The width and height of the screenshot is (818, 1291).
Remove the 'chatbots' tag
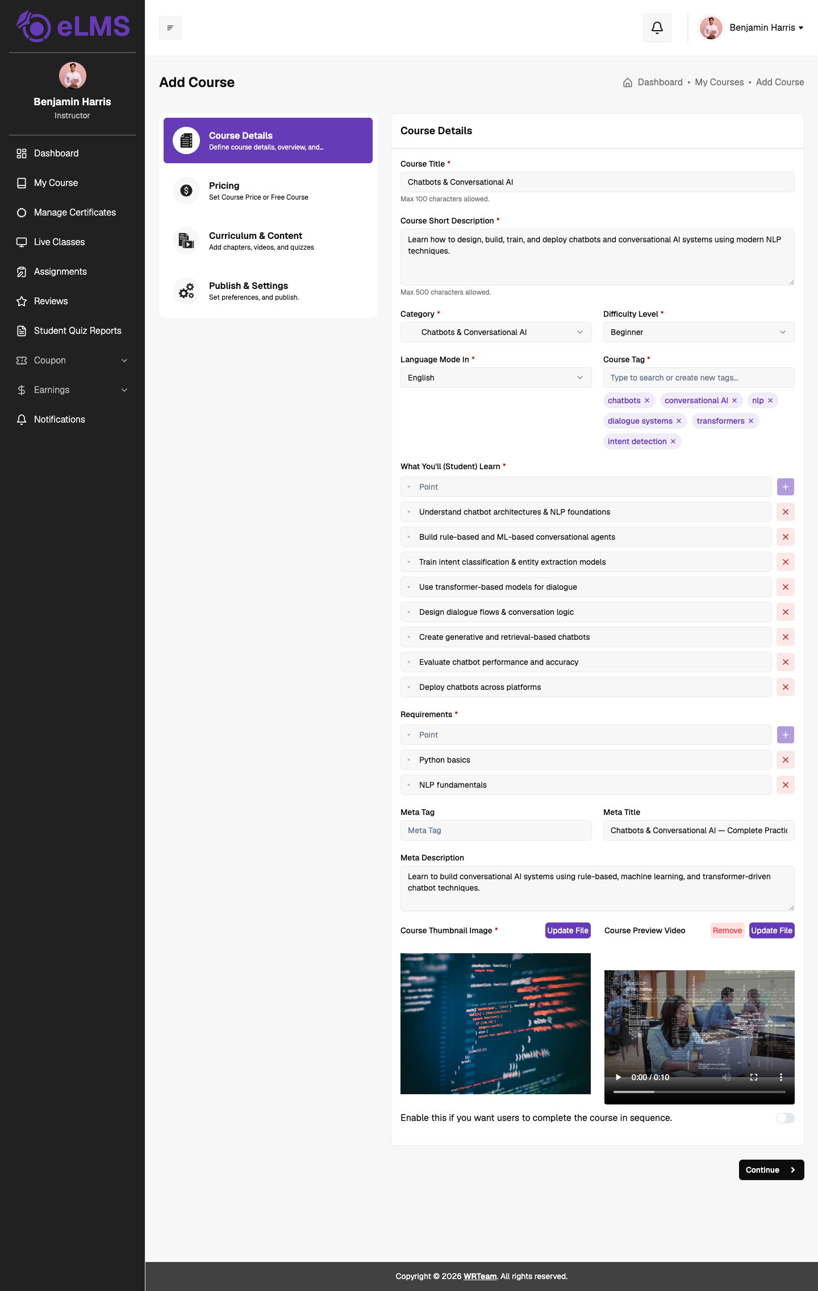647,400
